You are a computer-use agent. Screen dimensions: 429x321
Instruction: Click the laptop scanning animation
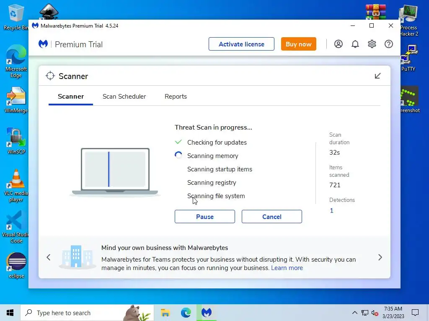tap(115, 172)
